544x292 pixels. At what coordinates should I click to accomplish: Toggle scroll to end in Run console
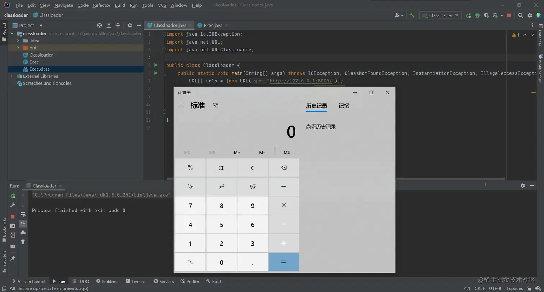point(23,224)
